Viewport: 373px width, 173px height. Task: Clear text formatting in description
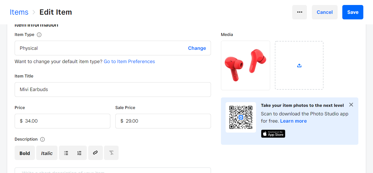tap(111, 153)
